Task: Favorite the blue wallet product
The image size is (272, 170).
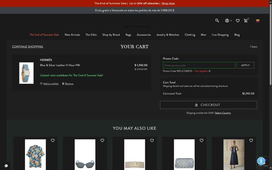Action: tap(201, 141)
